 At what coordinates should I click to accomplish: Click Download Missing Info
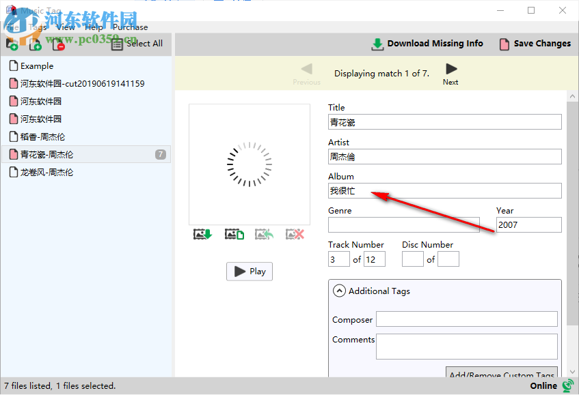pyautogui.click(x=427, y=44)
